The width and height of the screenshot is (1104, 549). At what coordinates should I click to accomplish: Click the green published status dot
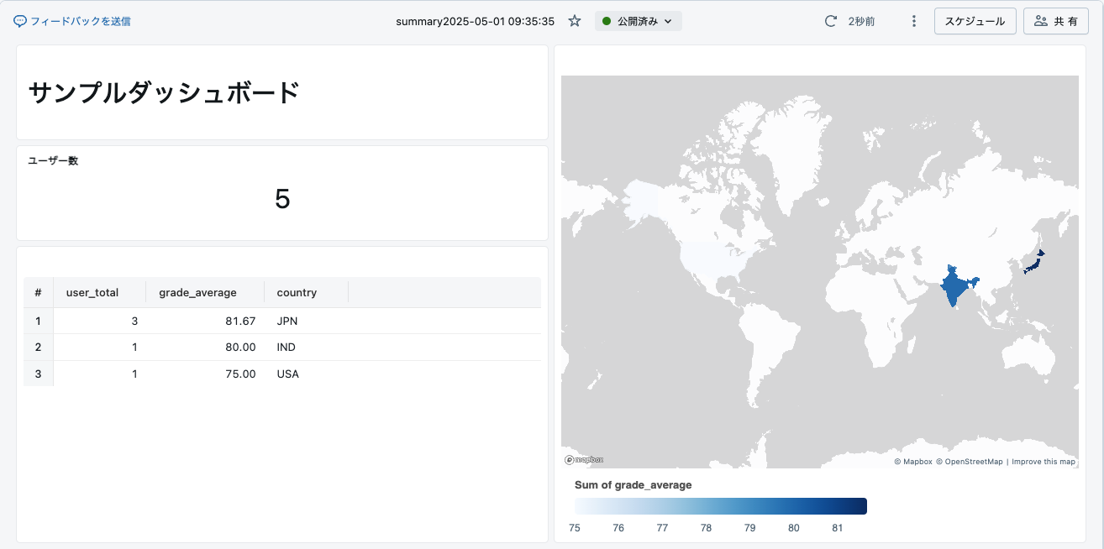[607, 21]
